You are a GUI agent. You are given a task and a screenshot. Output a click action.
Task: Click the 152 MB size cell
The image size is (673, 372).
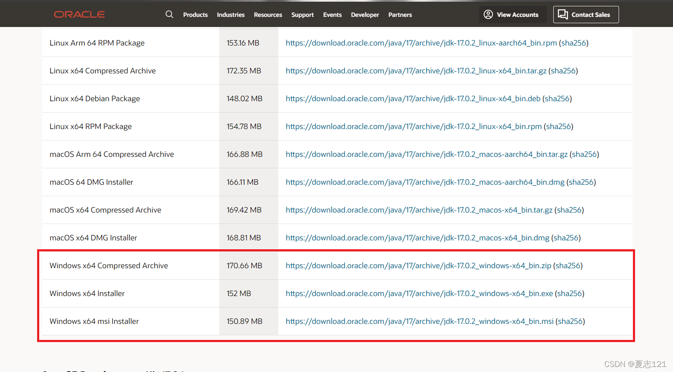pos(249,294)
